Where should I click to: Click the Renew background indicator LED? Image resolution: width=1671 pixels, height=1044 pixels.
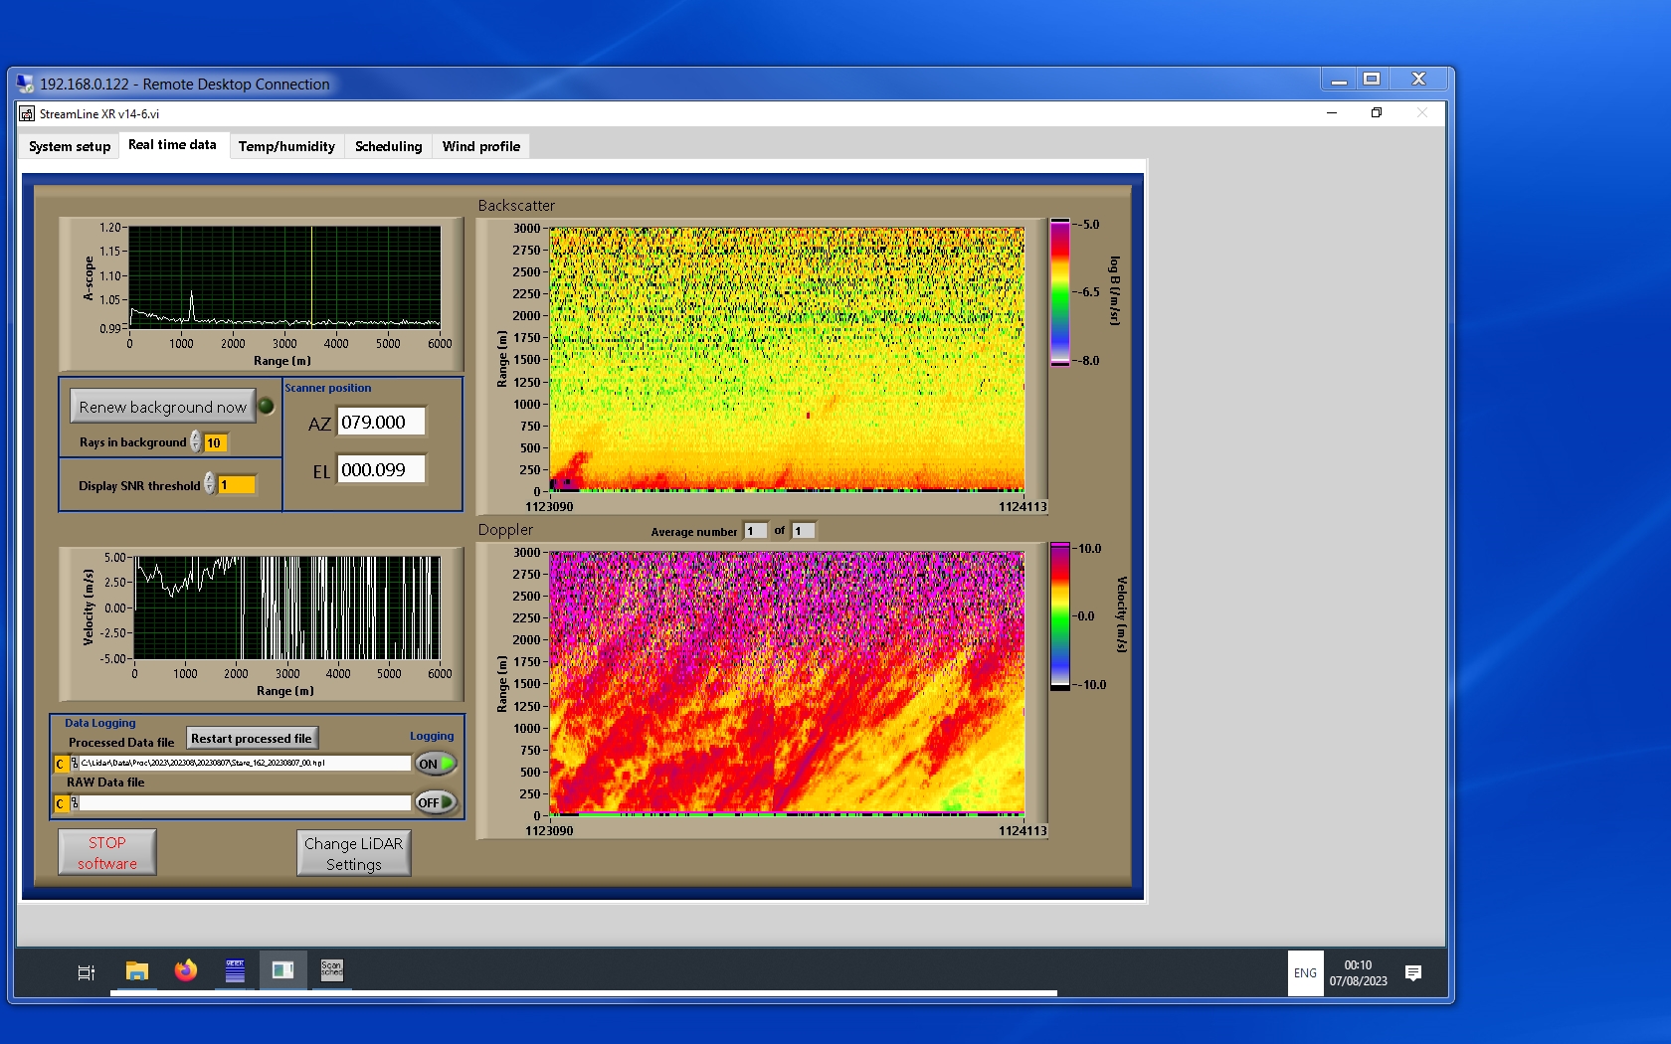click(267, 406)
